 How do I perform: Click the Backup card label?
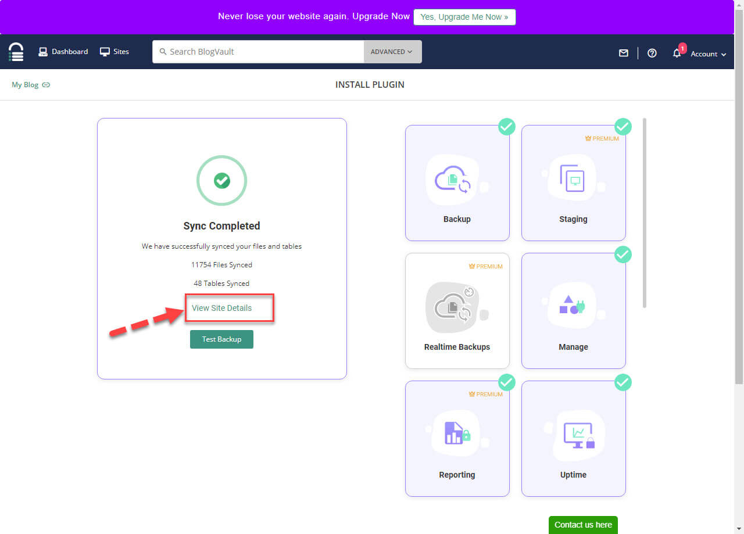tap(457, 219)
